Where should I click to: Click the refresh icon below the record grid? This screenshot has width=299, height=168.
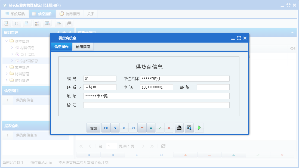[x=163, y=146]
